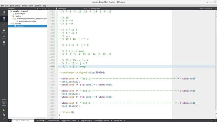This screenshot has height=122, width=217.
Task: Open the Test Results pane
Action: tap(116, 121)
